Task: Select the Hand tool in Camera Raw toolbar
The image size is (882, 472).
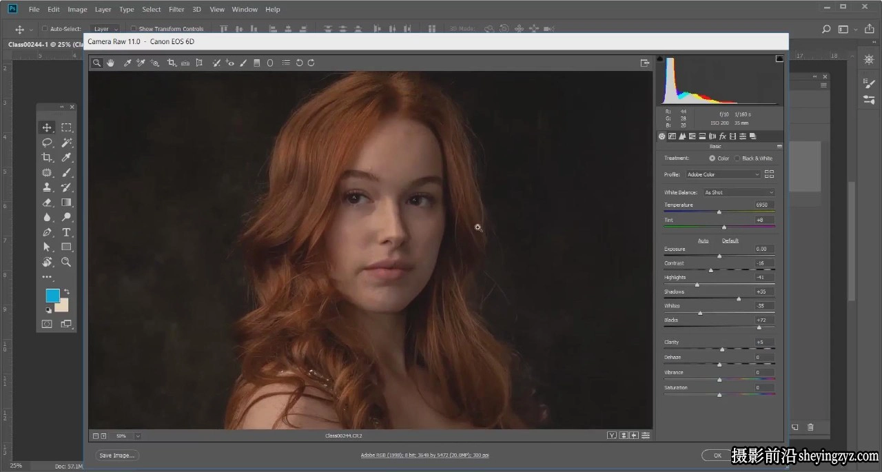Action: click(110, 63)
